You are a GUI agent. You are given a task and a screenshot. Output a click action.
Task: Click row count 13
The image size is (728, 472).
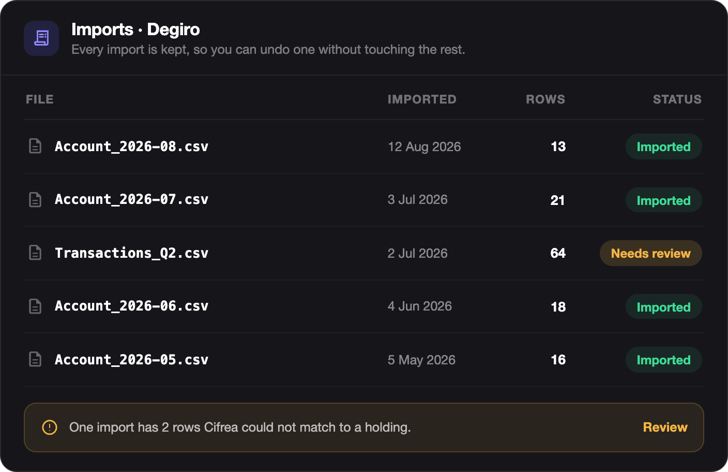(x=558, y=147)
